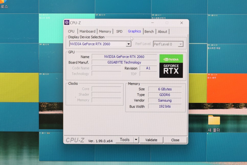
Task: Close CPU-Z with the X button
Action: 182,23
